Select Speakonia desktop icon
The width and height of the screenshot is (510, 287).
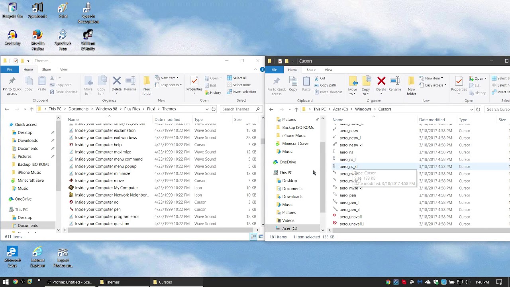(x=37, y=11)
